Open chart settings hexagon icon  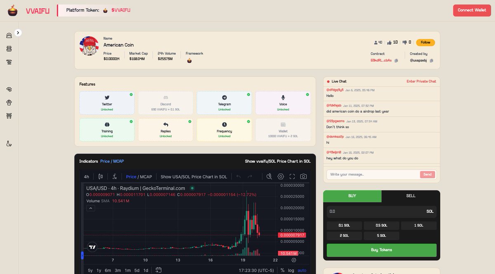pyautogui.click(x=280, y=176)
